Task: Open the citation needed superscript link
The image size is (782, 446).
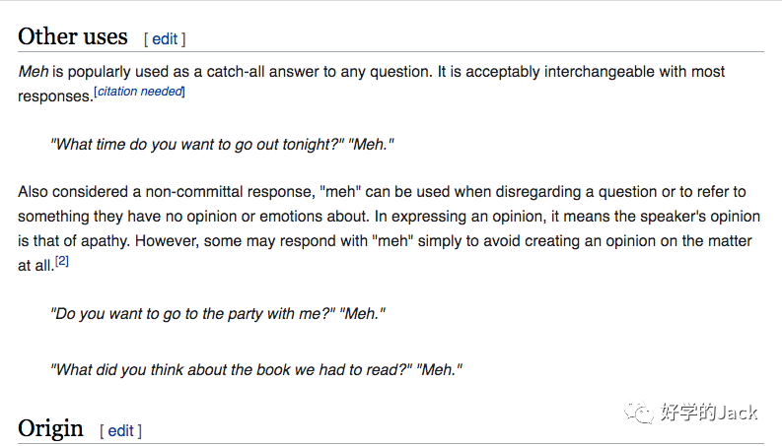Action: [140, 92]
